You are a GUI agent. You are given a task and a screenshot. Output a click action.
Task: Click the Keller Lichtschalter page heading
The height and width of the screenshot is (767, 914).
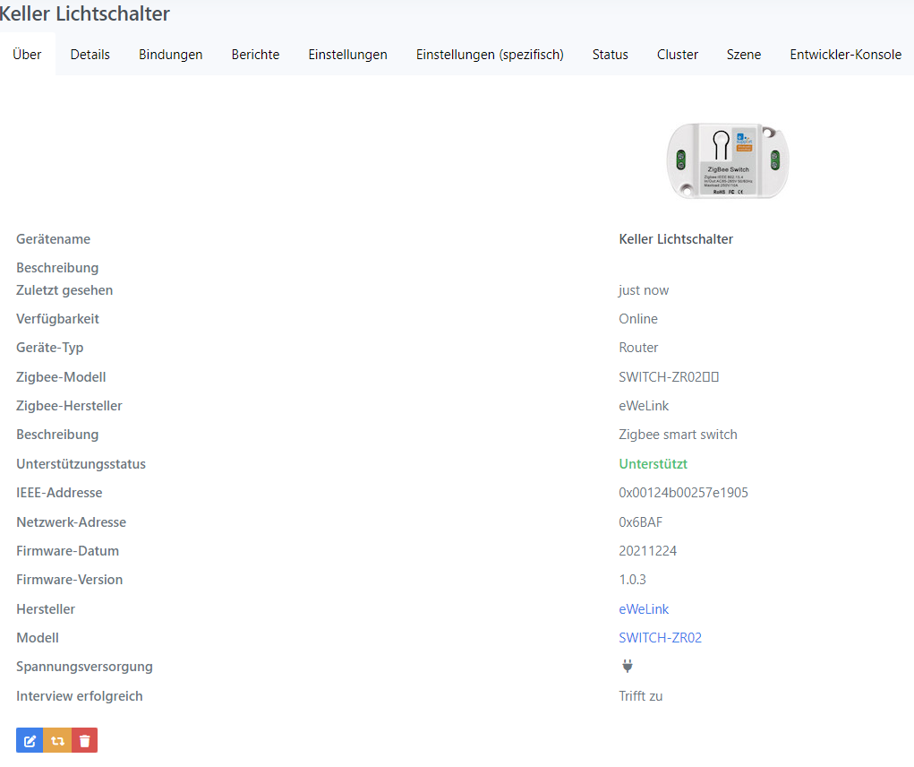point(85,14)
